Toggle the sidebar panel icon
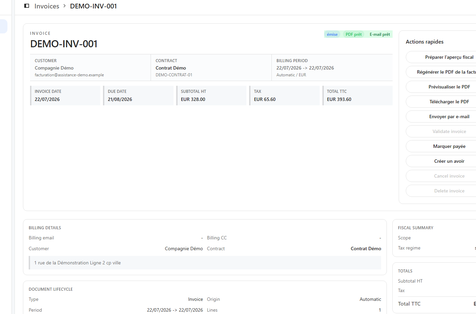The height and width of the screenshot is (314, 476). click(27, 6)
